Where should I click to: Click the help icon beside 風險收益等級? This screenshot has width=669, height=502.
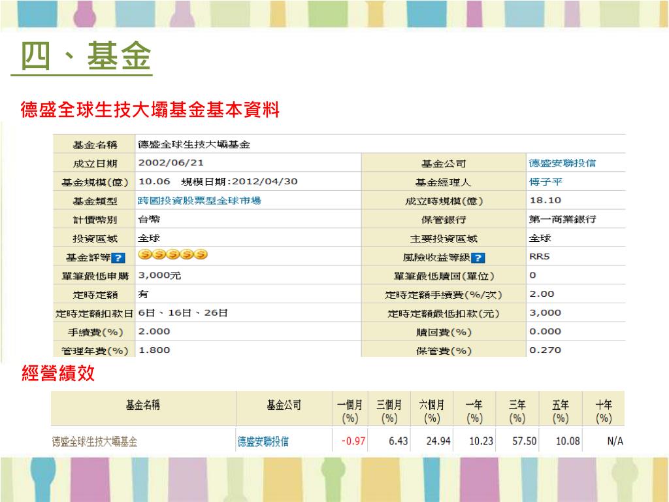point(478,258)
